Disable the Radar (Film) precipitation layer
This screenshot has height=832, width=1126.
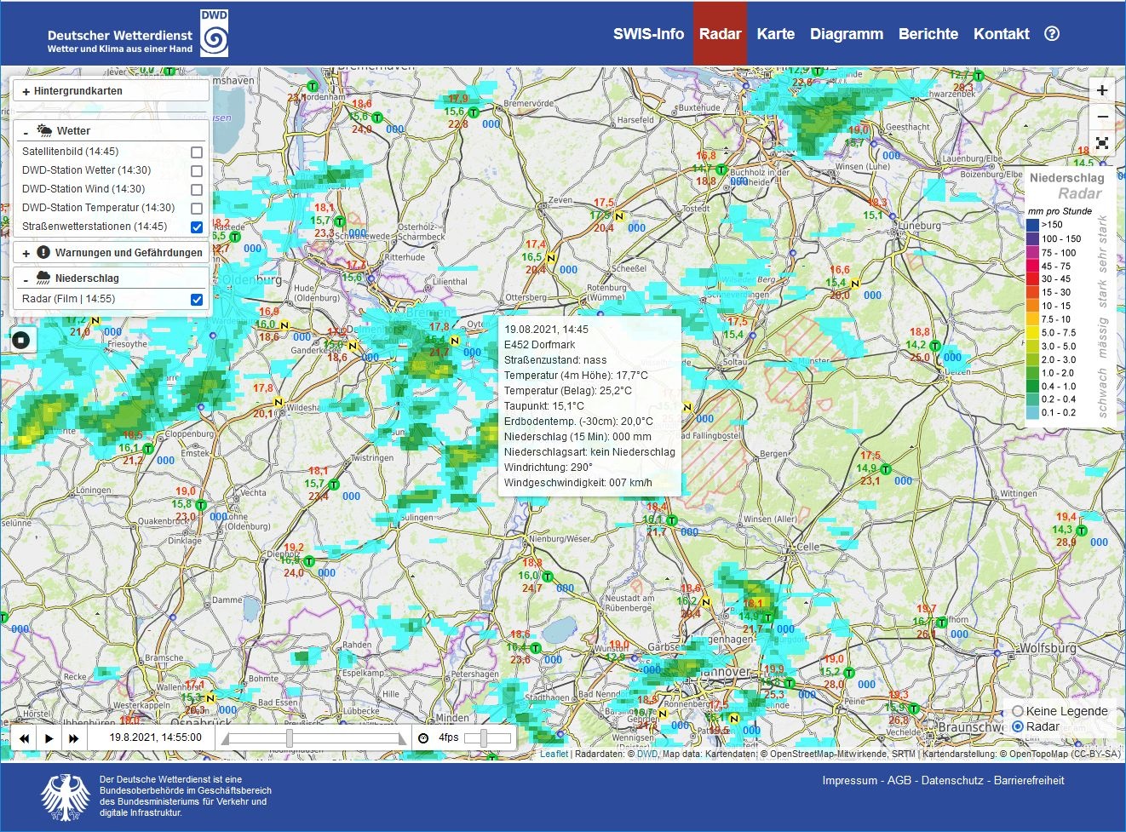click(x=197, y=300)
